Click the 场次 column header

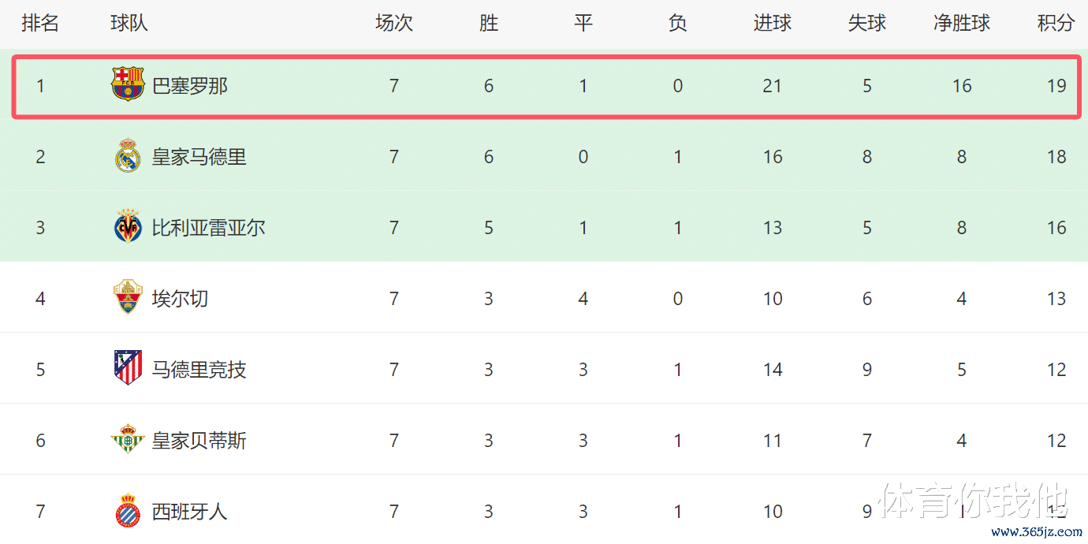click(x=394, y=23)
